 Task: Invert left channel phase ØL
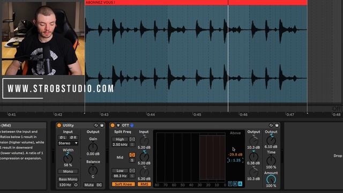tap(63, 137)
